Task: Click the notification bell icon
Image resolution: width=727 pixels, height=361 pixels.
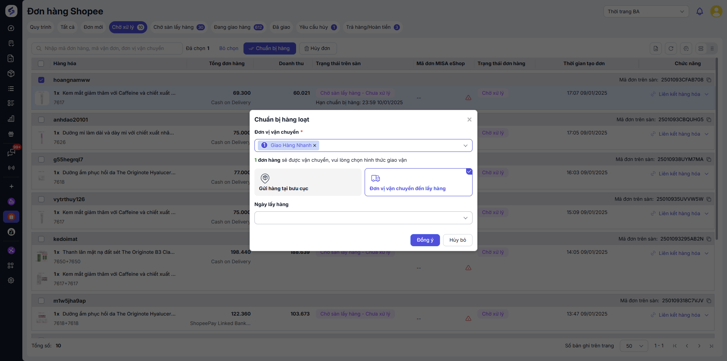Action: tap(700, 11)
